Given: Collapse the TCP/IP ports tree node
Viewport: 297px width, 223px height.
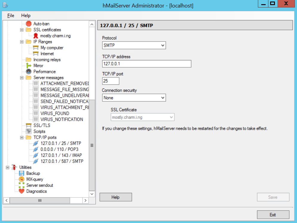Looking at the screenshot, I should pyautogui.click(x=22, y=138).
